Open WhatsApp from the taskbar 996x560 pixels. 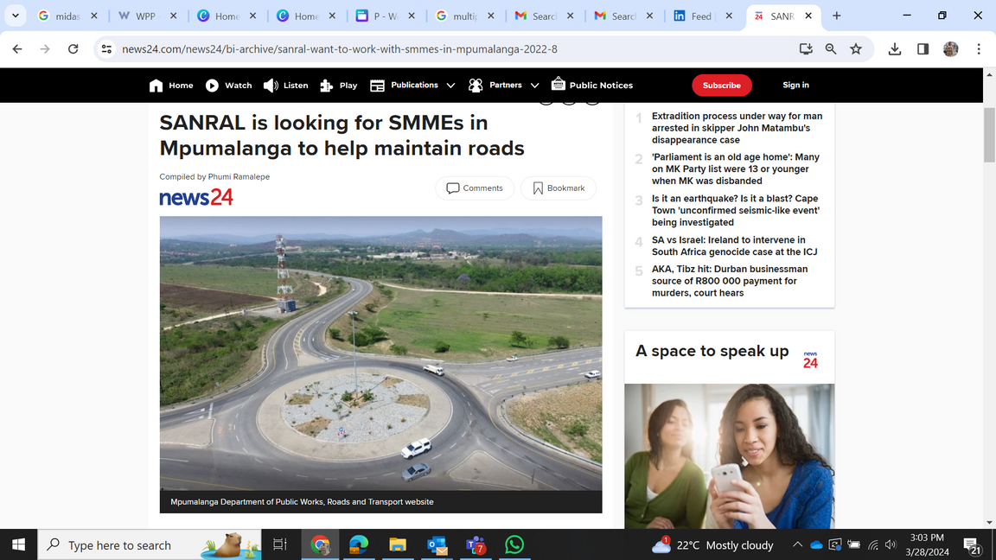(x=514, y=544)
